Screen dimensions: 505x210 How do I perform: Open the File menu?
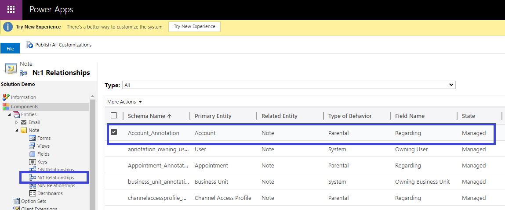pos(10,49)
